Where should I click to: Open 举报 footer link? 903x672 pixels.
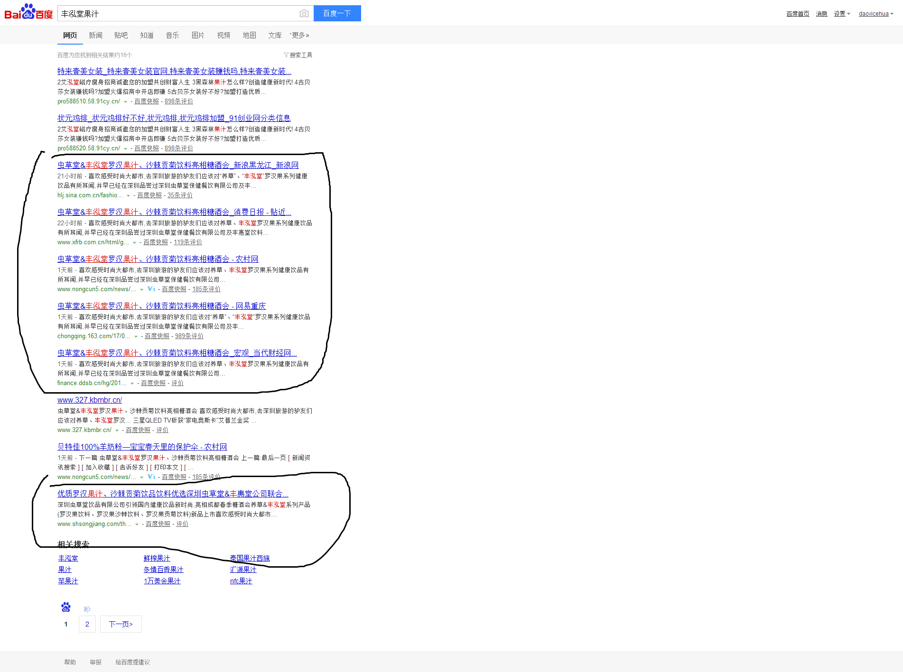coord(96,663)
